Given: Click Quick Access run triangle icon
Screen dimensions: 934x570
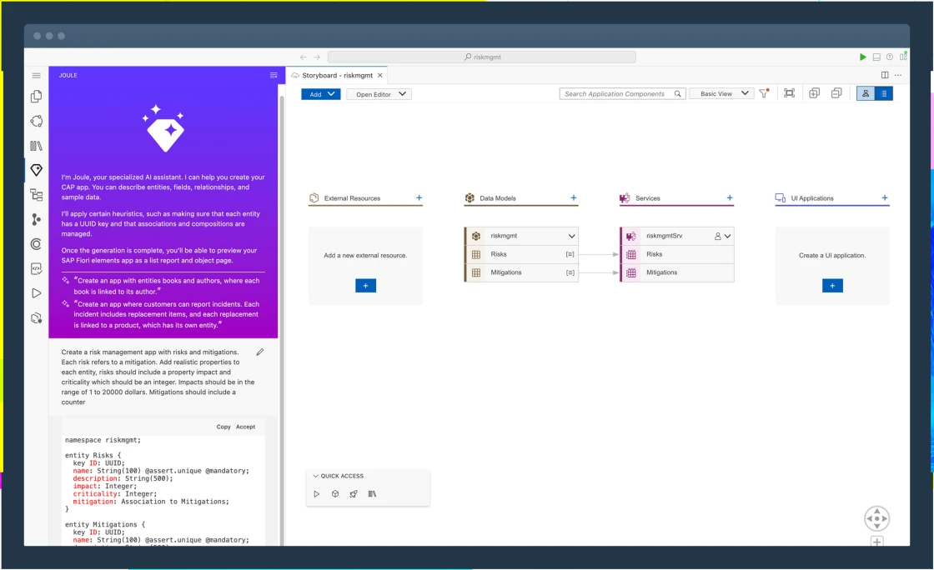Looking at the screenshot, I should pyautogui.click(x=317, y=494).
